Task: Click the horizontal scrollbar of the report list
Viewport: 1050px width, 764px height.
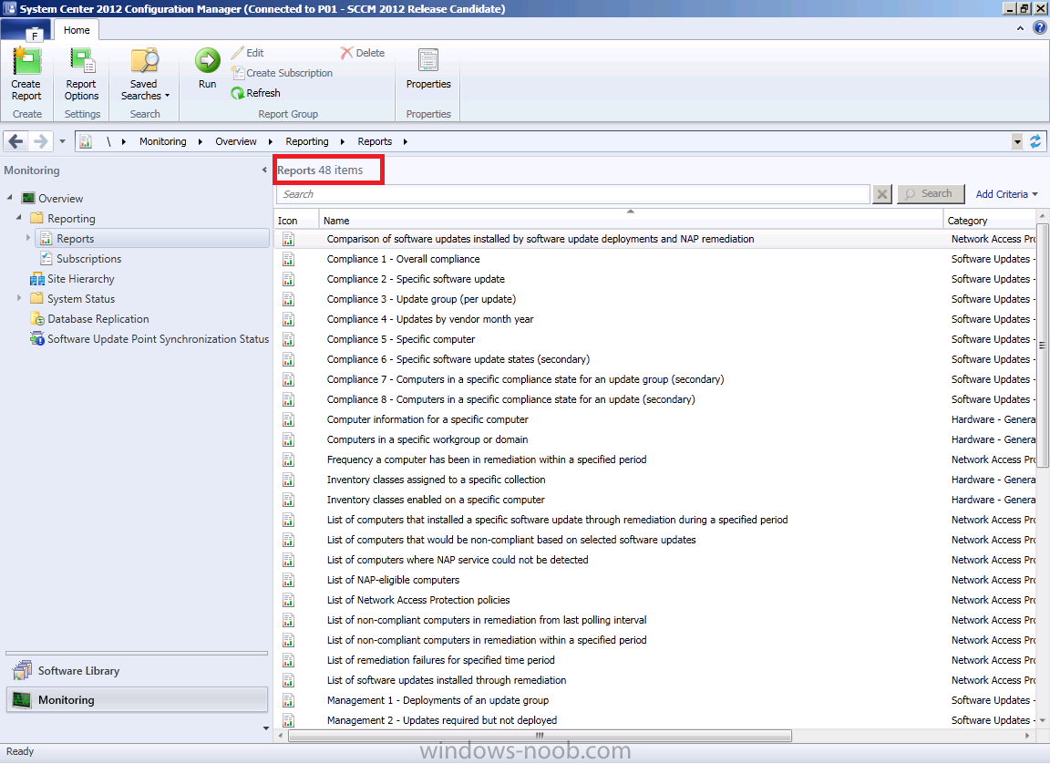Action: tap(540, 736)
